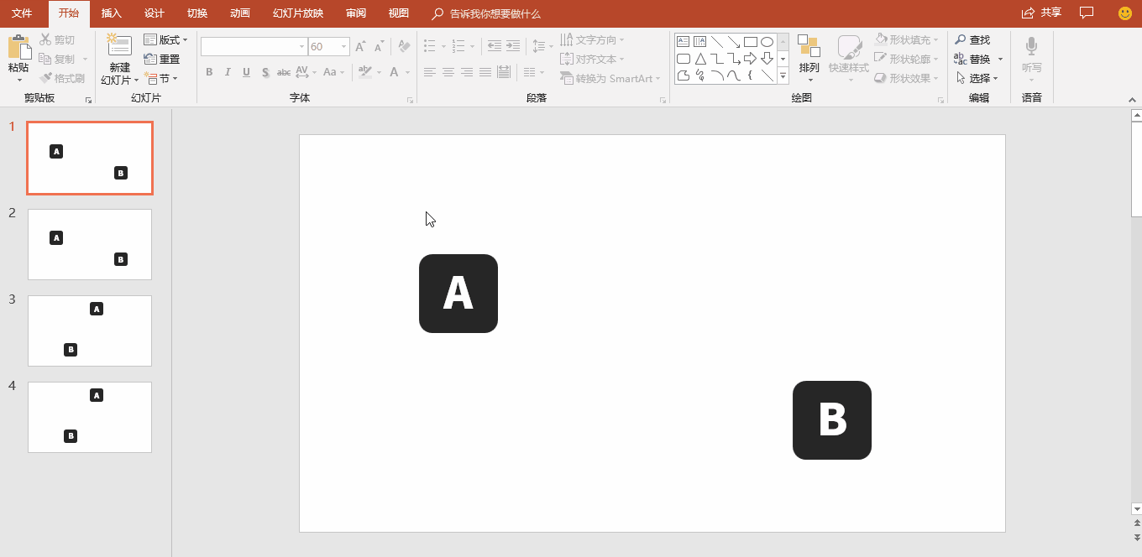Expand the shapes gallery more arrow
This screenshot has width=1142, height=557.
tap(783, 75)
